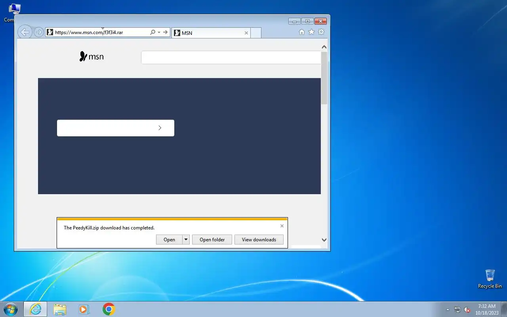507x317 pixels.
Task: Dismiss the download notification bar
Action: (x=282, y=226)
